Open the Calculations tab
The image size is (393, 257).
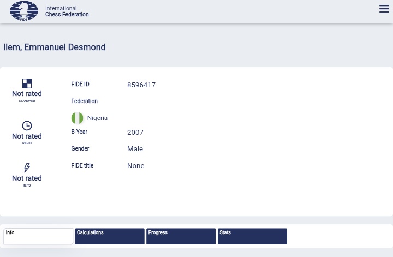point(110,236)
